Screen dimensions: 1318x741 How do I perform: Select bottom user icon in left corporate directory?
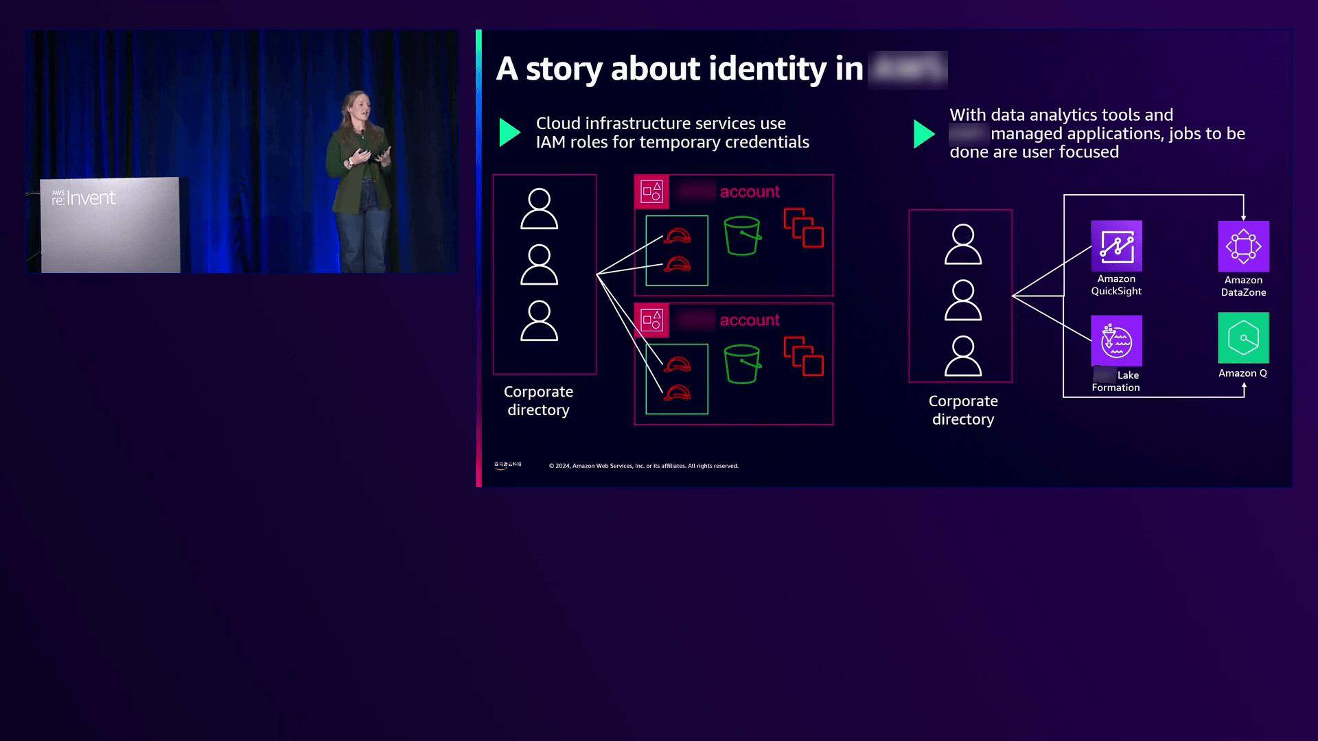pos(539,320)
